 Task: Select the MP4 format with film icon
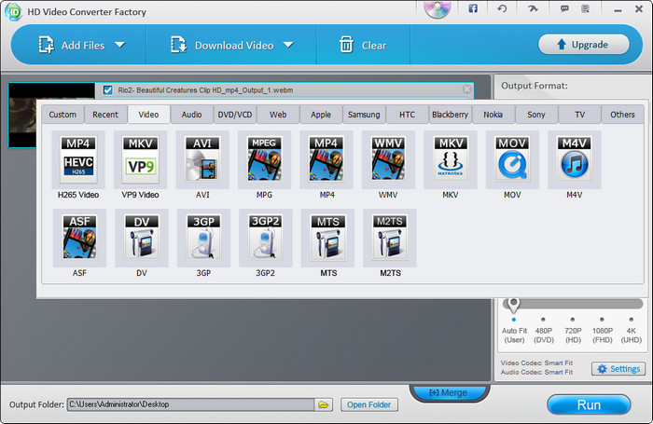tap(326, 160)
